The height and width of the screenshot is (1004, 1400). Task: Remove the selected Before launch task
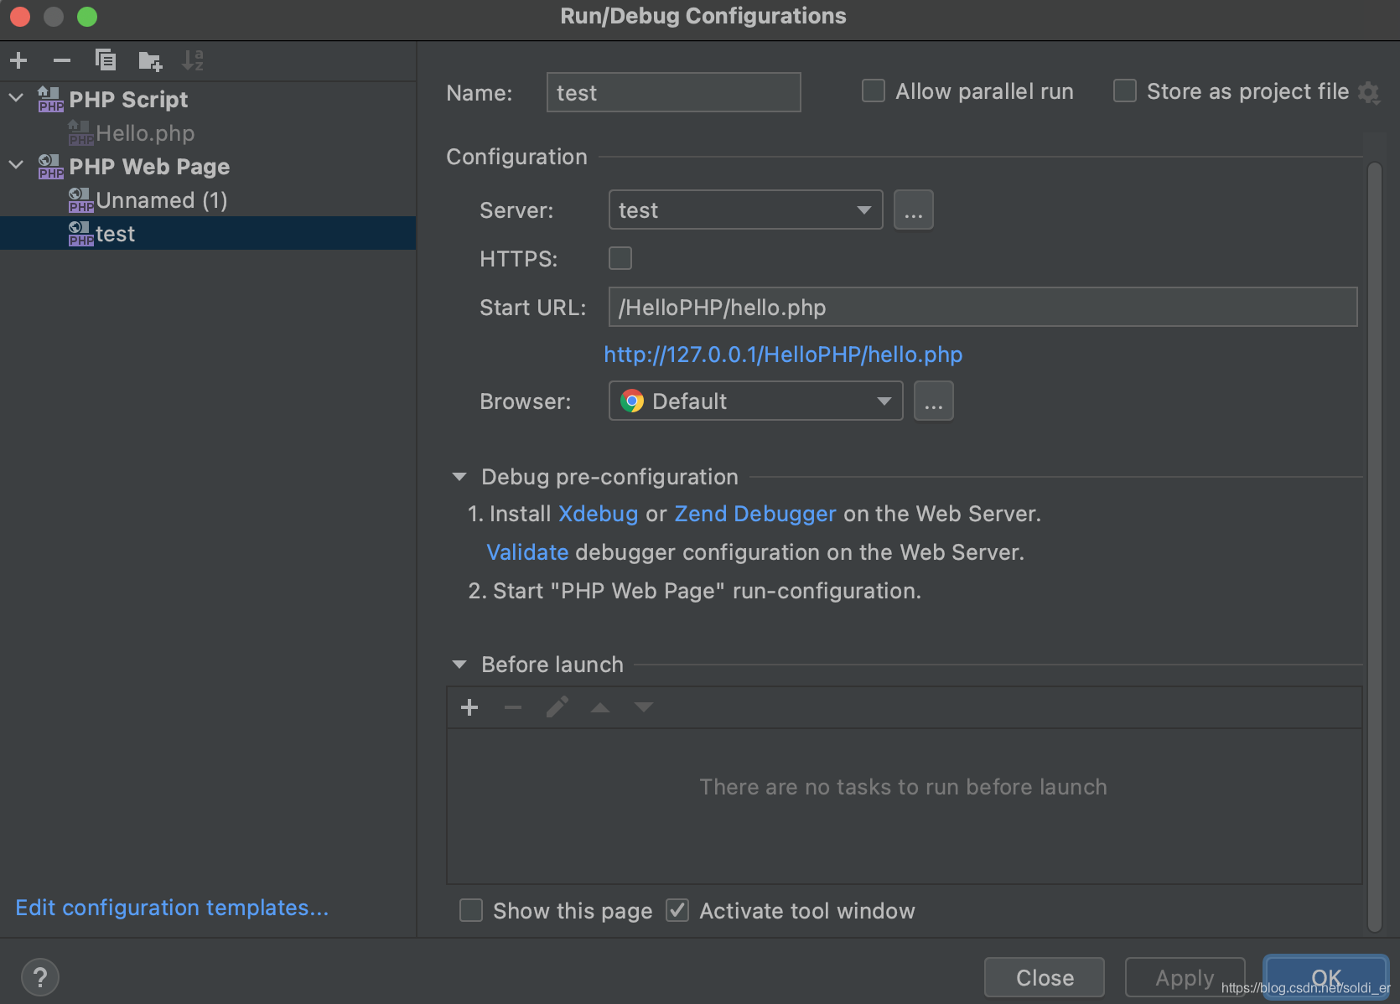[513, 707]
